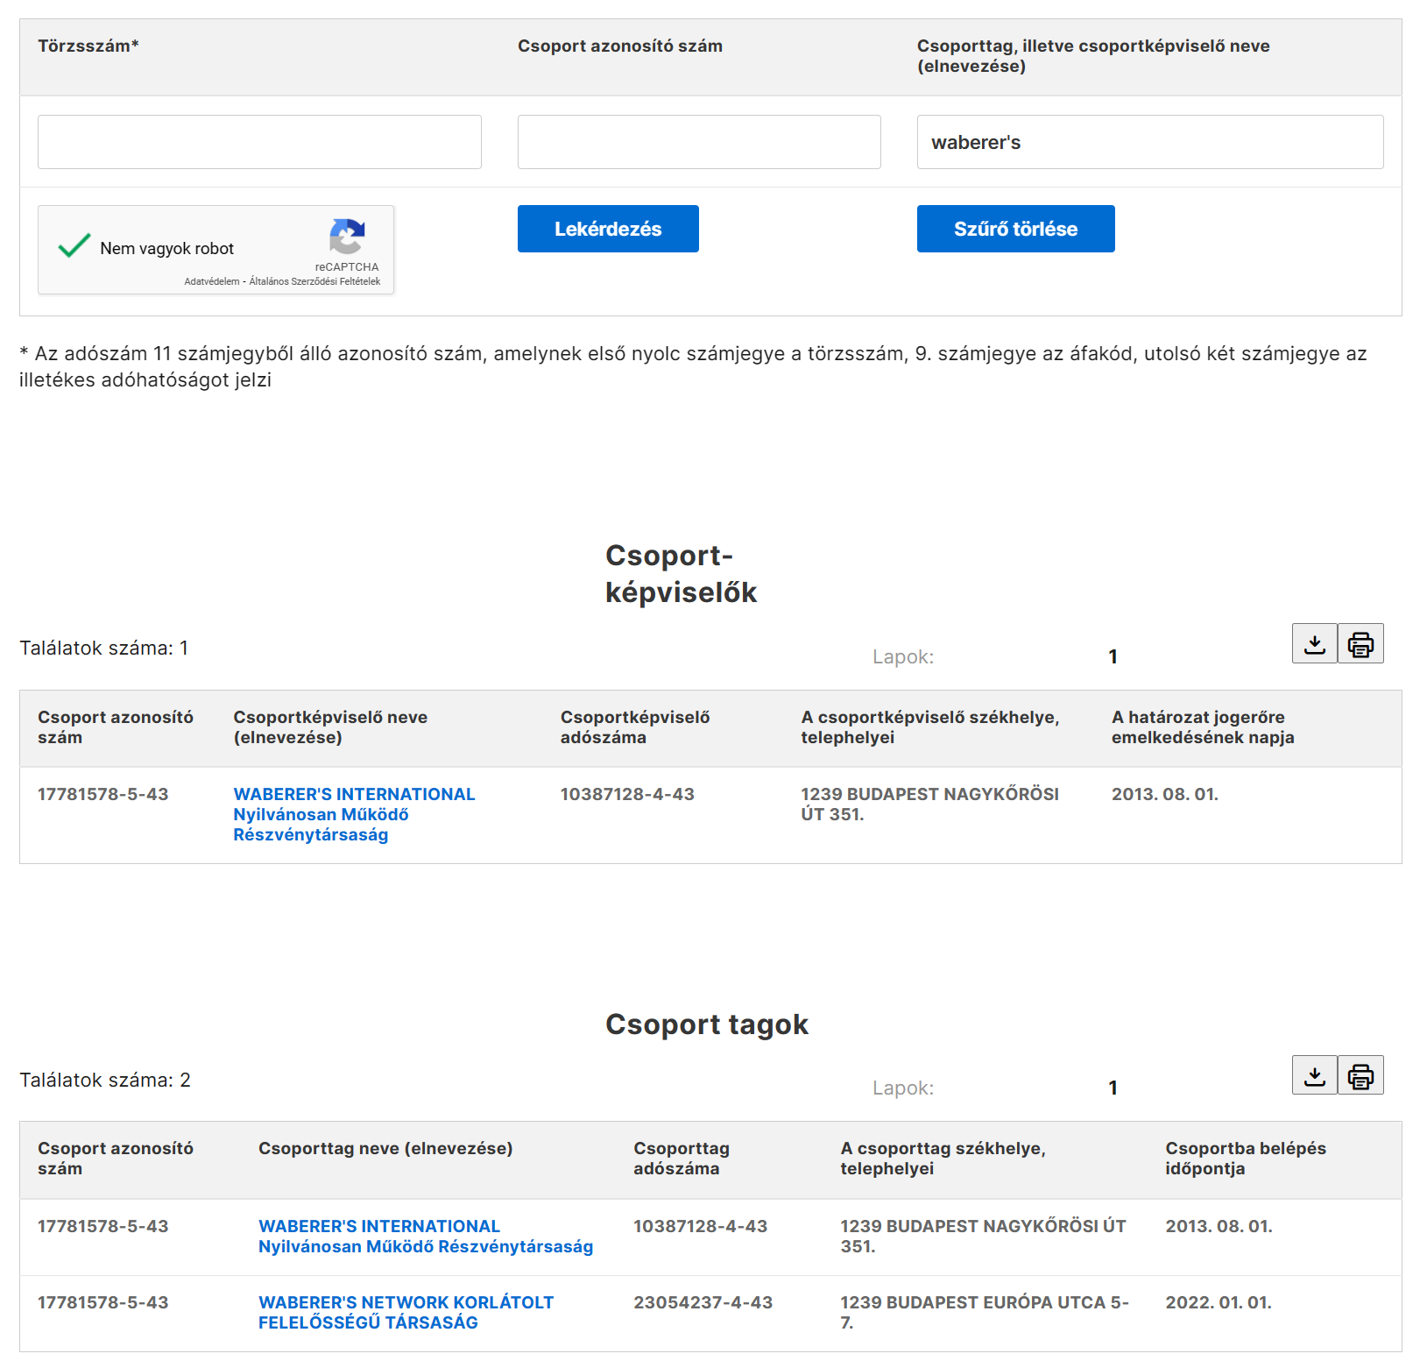1427x1368 pixels.
Task: Print the Csoport tagok results list
Action: click(1360, 1075)
